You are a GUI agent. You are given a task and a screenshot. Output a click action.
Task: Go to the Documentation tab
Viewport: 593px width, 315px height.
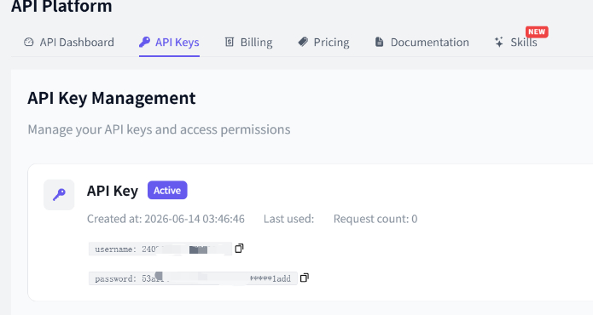(x=421, y=43)
